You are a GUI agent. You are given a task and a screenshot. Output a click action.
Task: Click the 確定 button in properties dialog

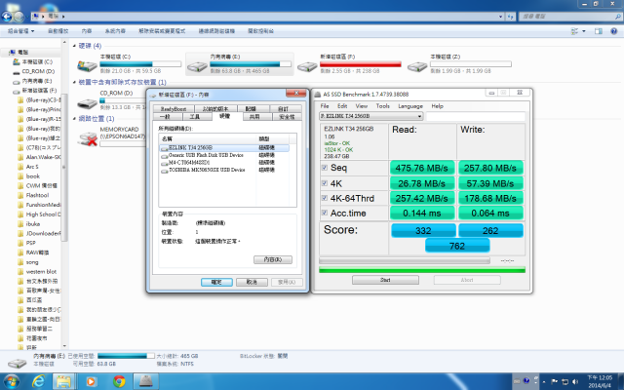[x=216, y=282]
